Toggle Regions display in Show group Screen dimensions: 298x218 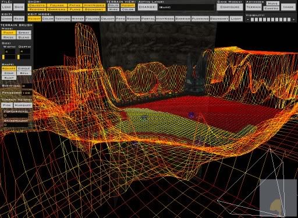37,9
